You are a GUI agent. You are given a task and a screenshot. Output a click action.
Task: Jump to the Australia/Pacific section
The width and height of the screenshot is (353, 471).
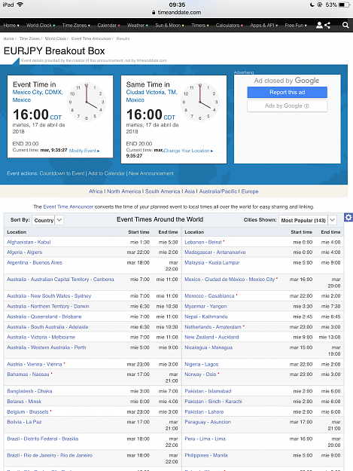click(x=218, y=191)
